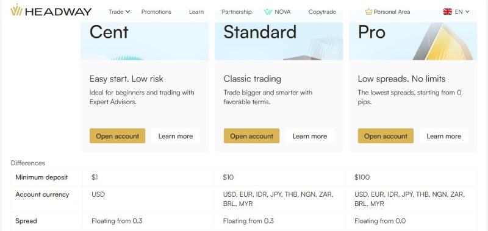Select Copytrade in the top navigation

(322, 12)
